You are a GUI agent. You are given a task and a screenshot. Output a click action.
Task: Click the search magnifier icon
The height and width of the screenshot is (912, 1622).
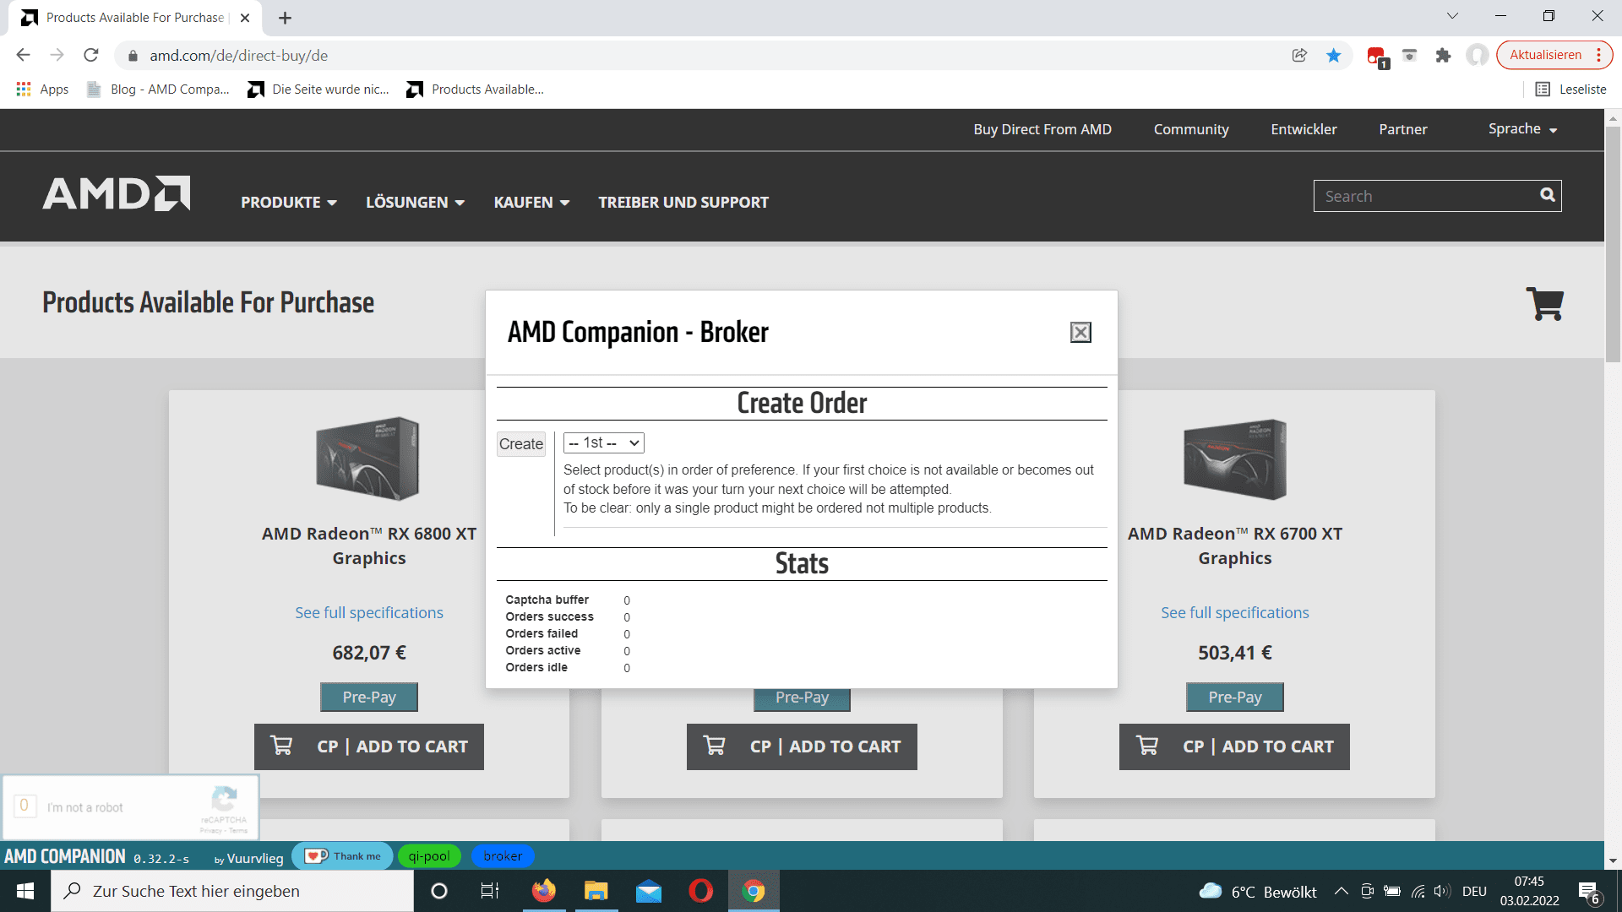pos(1547,195)
